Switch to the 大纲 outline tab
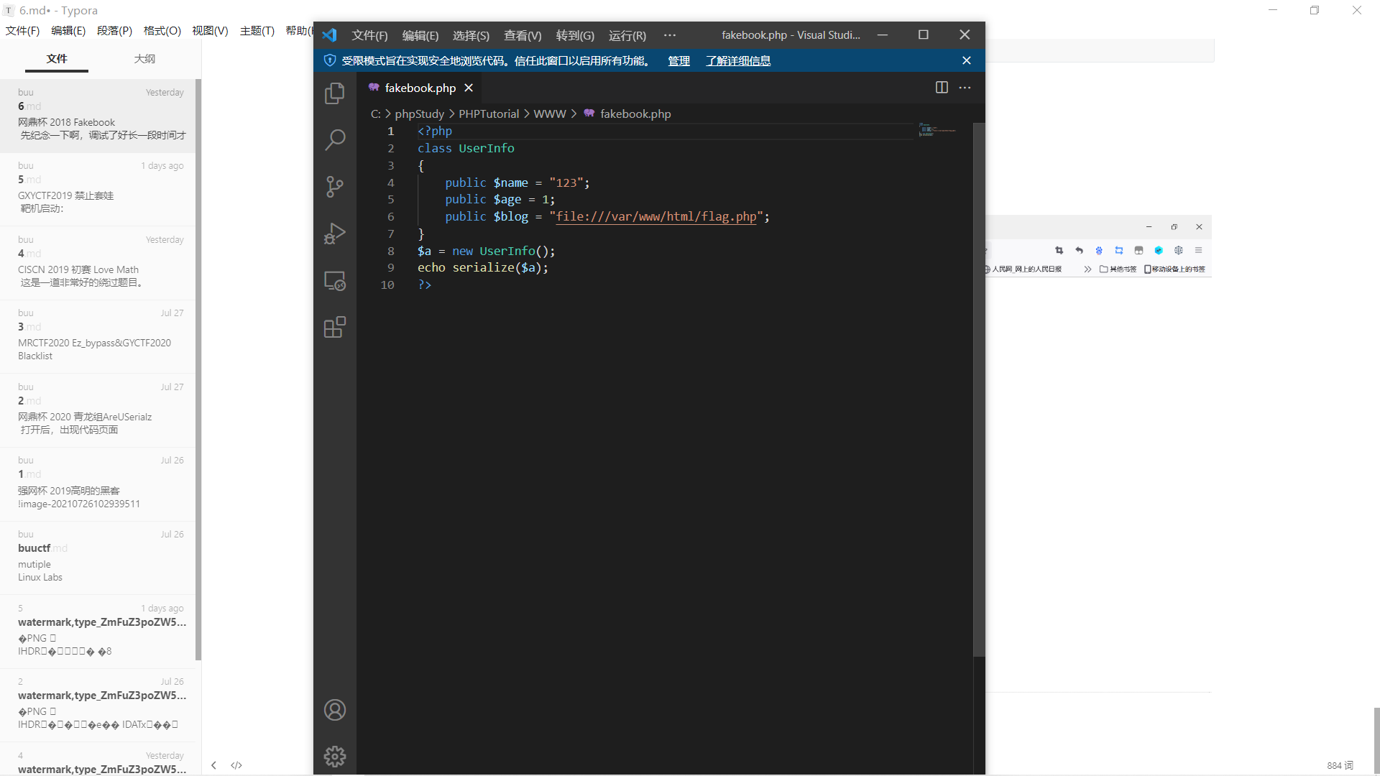The image size is (1380, 776). (144, 59)
